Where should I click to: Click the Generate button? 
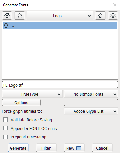tap(18, 148)
